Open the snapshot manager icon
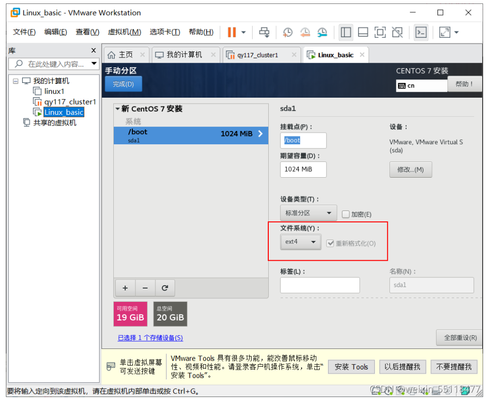 point(322,32)
